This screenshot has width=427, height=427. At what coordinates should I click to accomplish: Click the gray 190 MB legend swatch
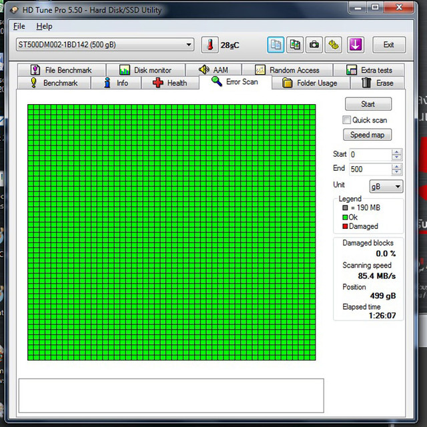click(345, 207)
